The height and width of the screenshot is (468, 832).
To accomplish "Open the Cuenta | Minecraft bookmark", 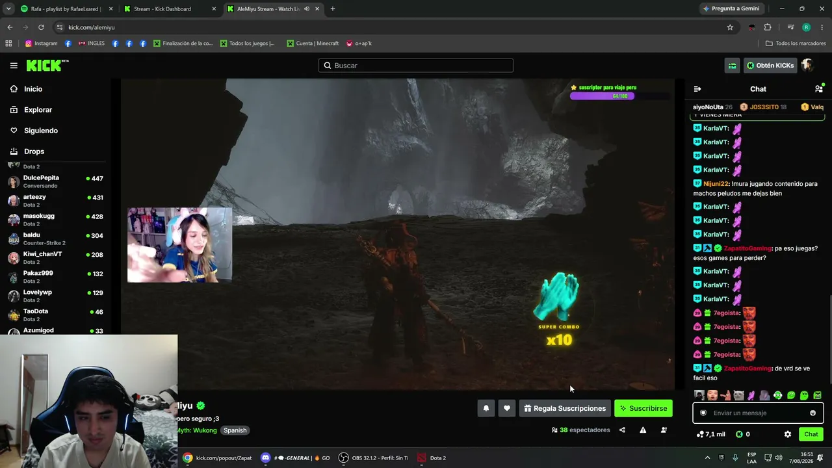I will click(x=312, y=44).
